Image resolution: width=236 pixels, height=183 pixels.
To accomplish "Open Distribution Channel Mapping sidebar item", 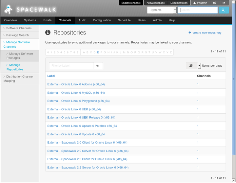I will tap(20, 79).
